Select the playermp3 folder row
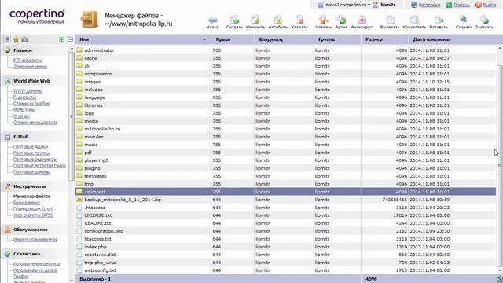Image resolution: width=503 pixels, height=283 pixels. pos(285,160)
